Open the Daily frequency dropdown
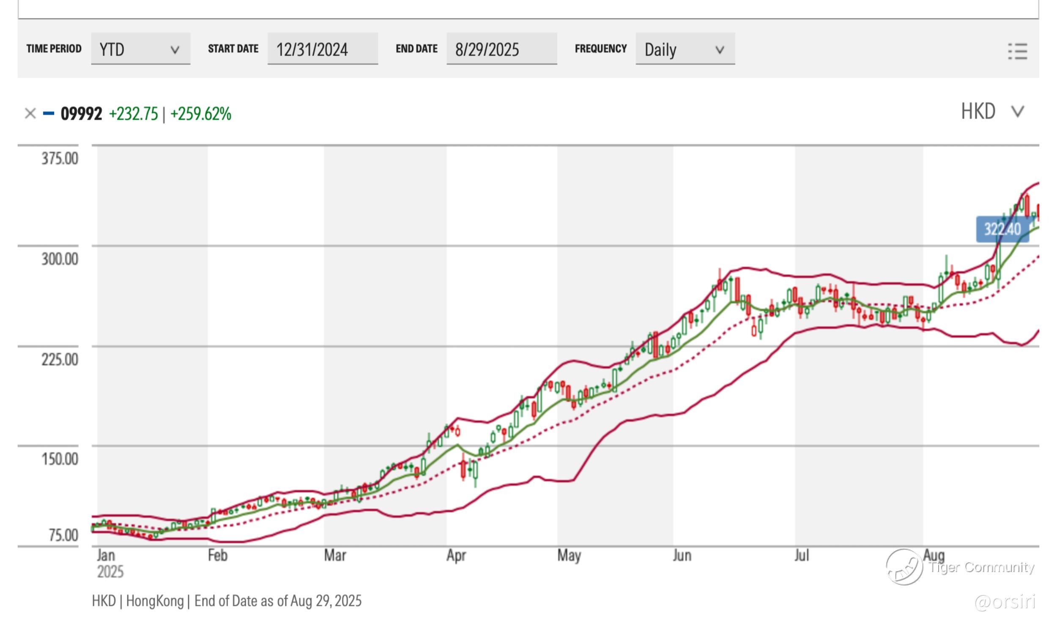The height and width of the screenshot is (626, 1057). click(x=685, y=49)
